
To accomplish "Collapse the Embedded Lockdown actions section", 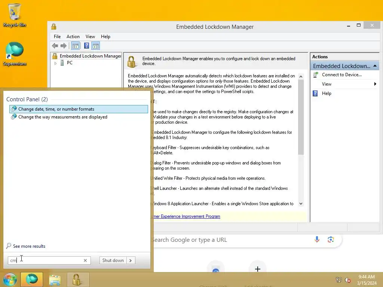I will 375,66.
